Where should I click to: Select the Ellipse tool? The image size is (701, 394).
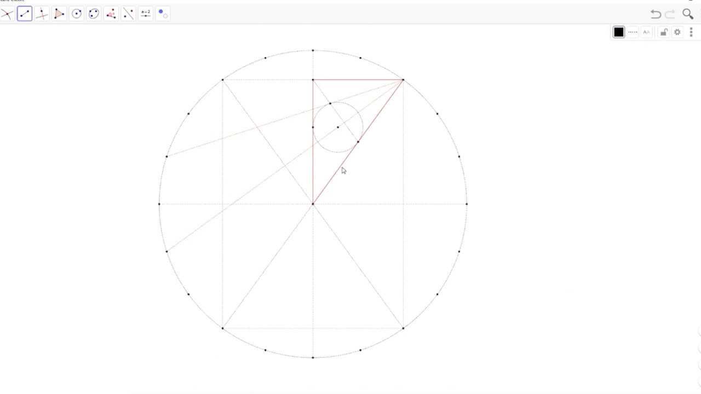point(94,14)
